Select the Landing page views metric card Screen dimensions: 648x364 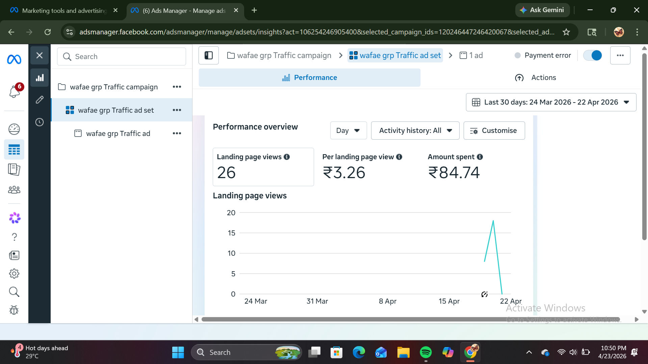click(x=263, y=167)
